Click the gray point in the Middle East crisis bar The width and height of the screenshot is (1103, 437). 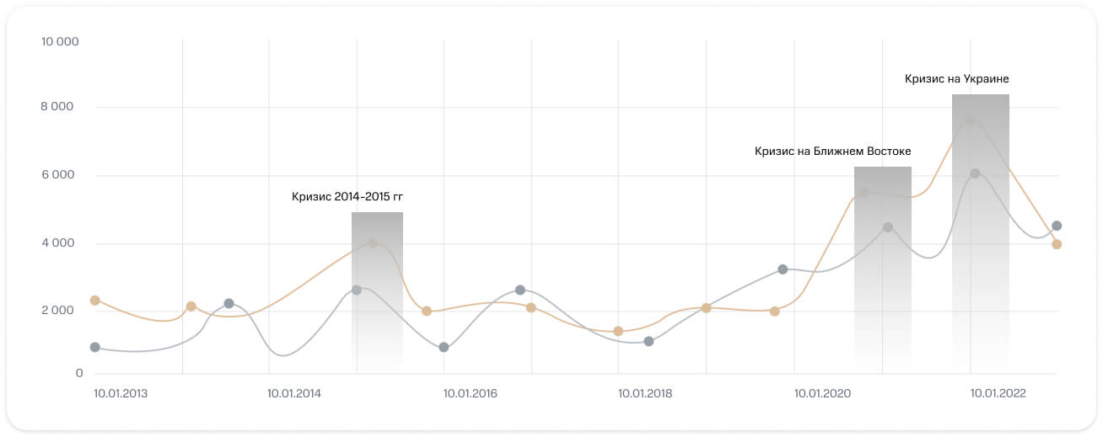887,227
